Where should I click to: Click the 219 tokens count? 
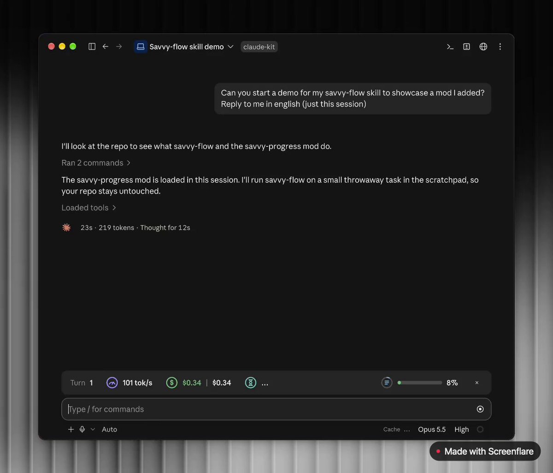(116, 228)
